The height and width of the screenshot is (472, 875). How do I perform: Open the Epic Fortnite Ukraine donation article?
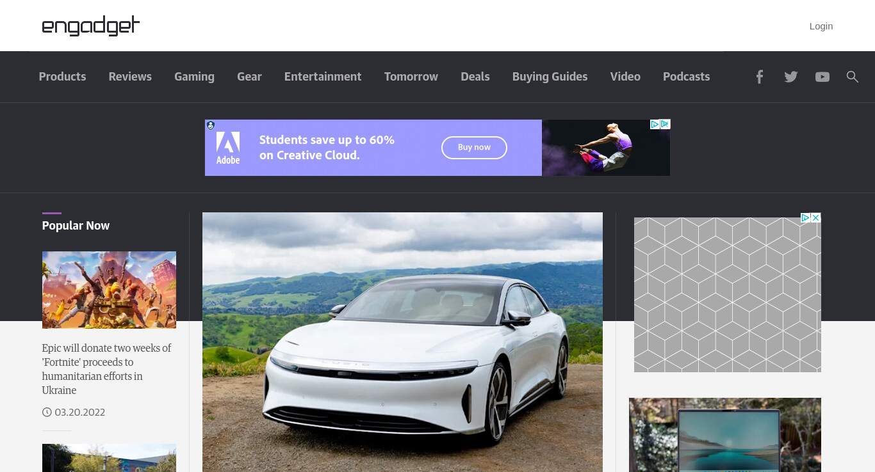tap(107, 369)
